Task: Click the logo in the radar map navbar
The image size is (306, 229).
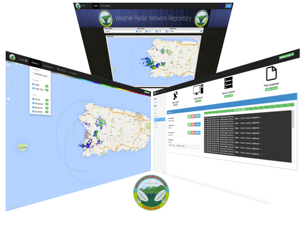Action: click(12, 57)
